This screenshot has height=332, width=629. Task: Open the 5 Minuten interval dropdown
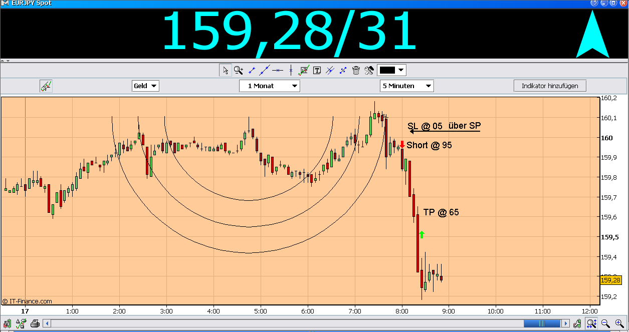click(407, 86)
